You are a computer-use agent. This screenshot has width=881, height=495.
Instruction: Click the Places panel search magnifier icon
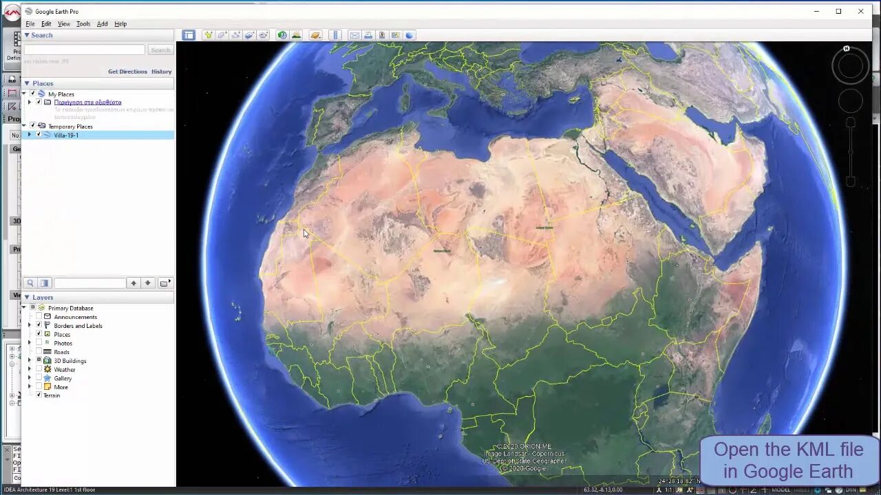30,283
